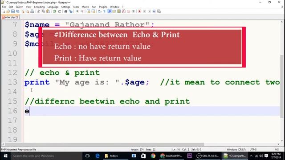Click the horizontal scrollbar right arrow
The width and height of the screenshot is (285, 160).
tap(278, 144)
